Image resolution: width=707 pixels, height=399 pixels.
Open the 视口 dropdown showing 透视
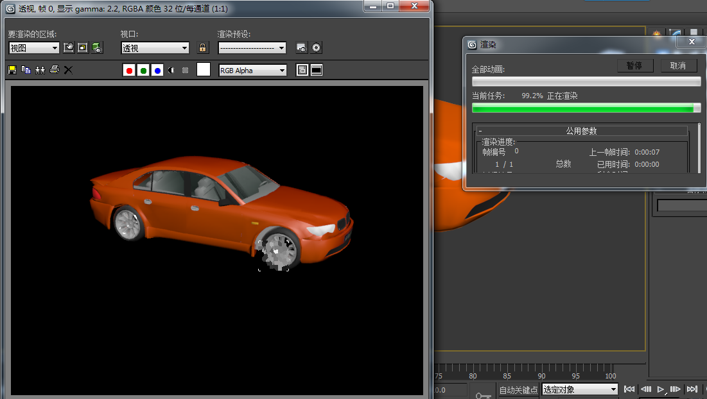[155, 48]
